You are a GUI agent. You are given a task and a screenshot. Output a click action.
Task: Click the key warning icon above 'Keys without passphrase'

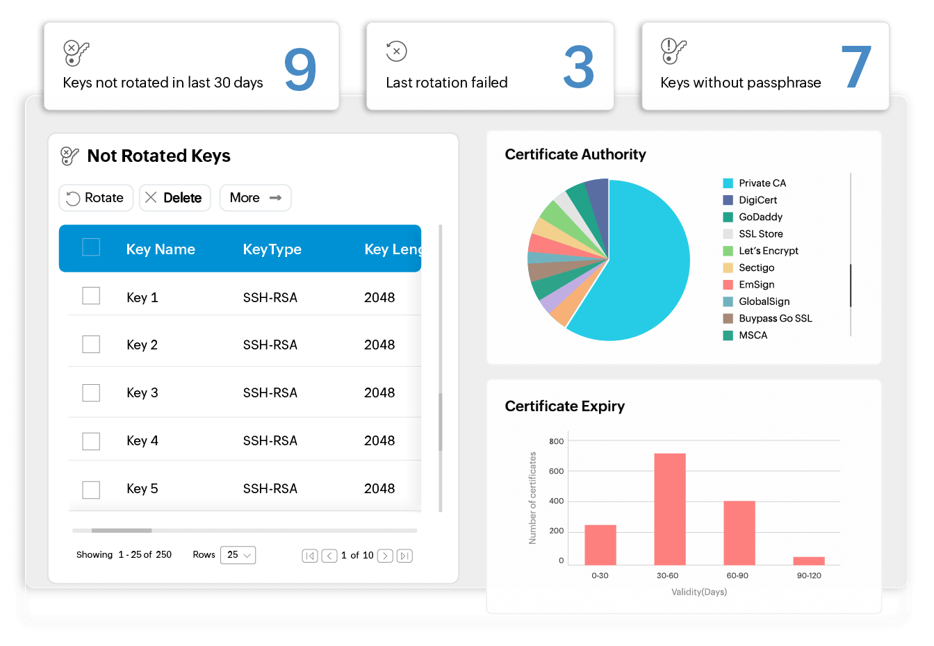[673, 51]
